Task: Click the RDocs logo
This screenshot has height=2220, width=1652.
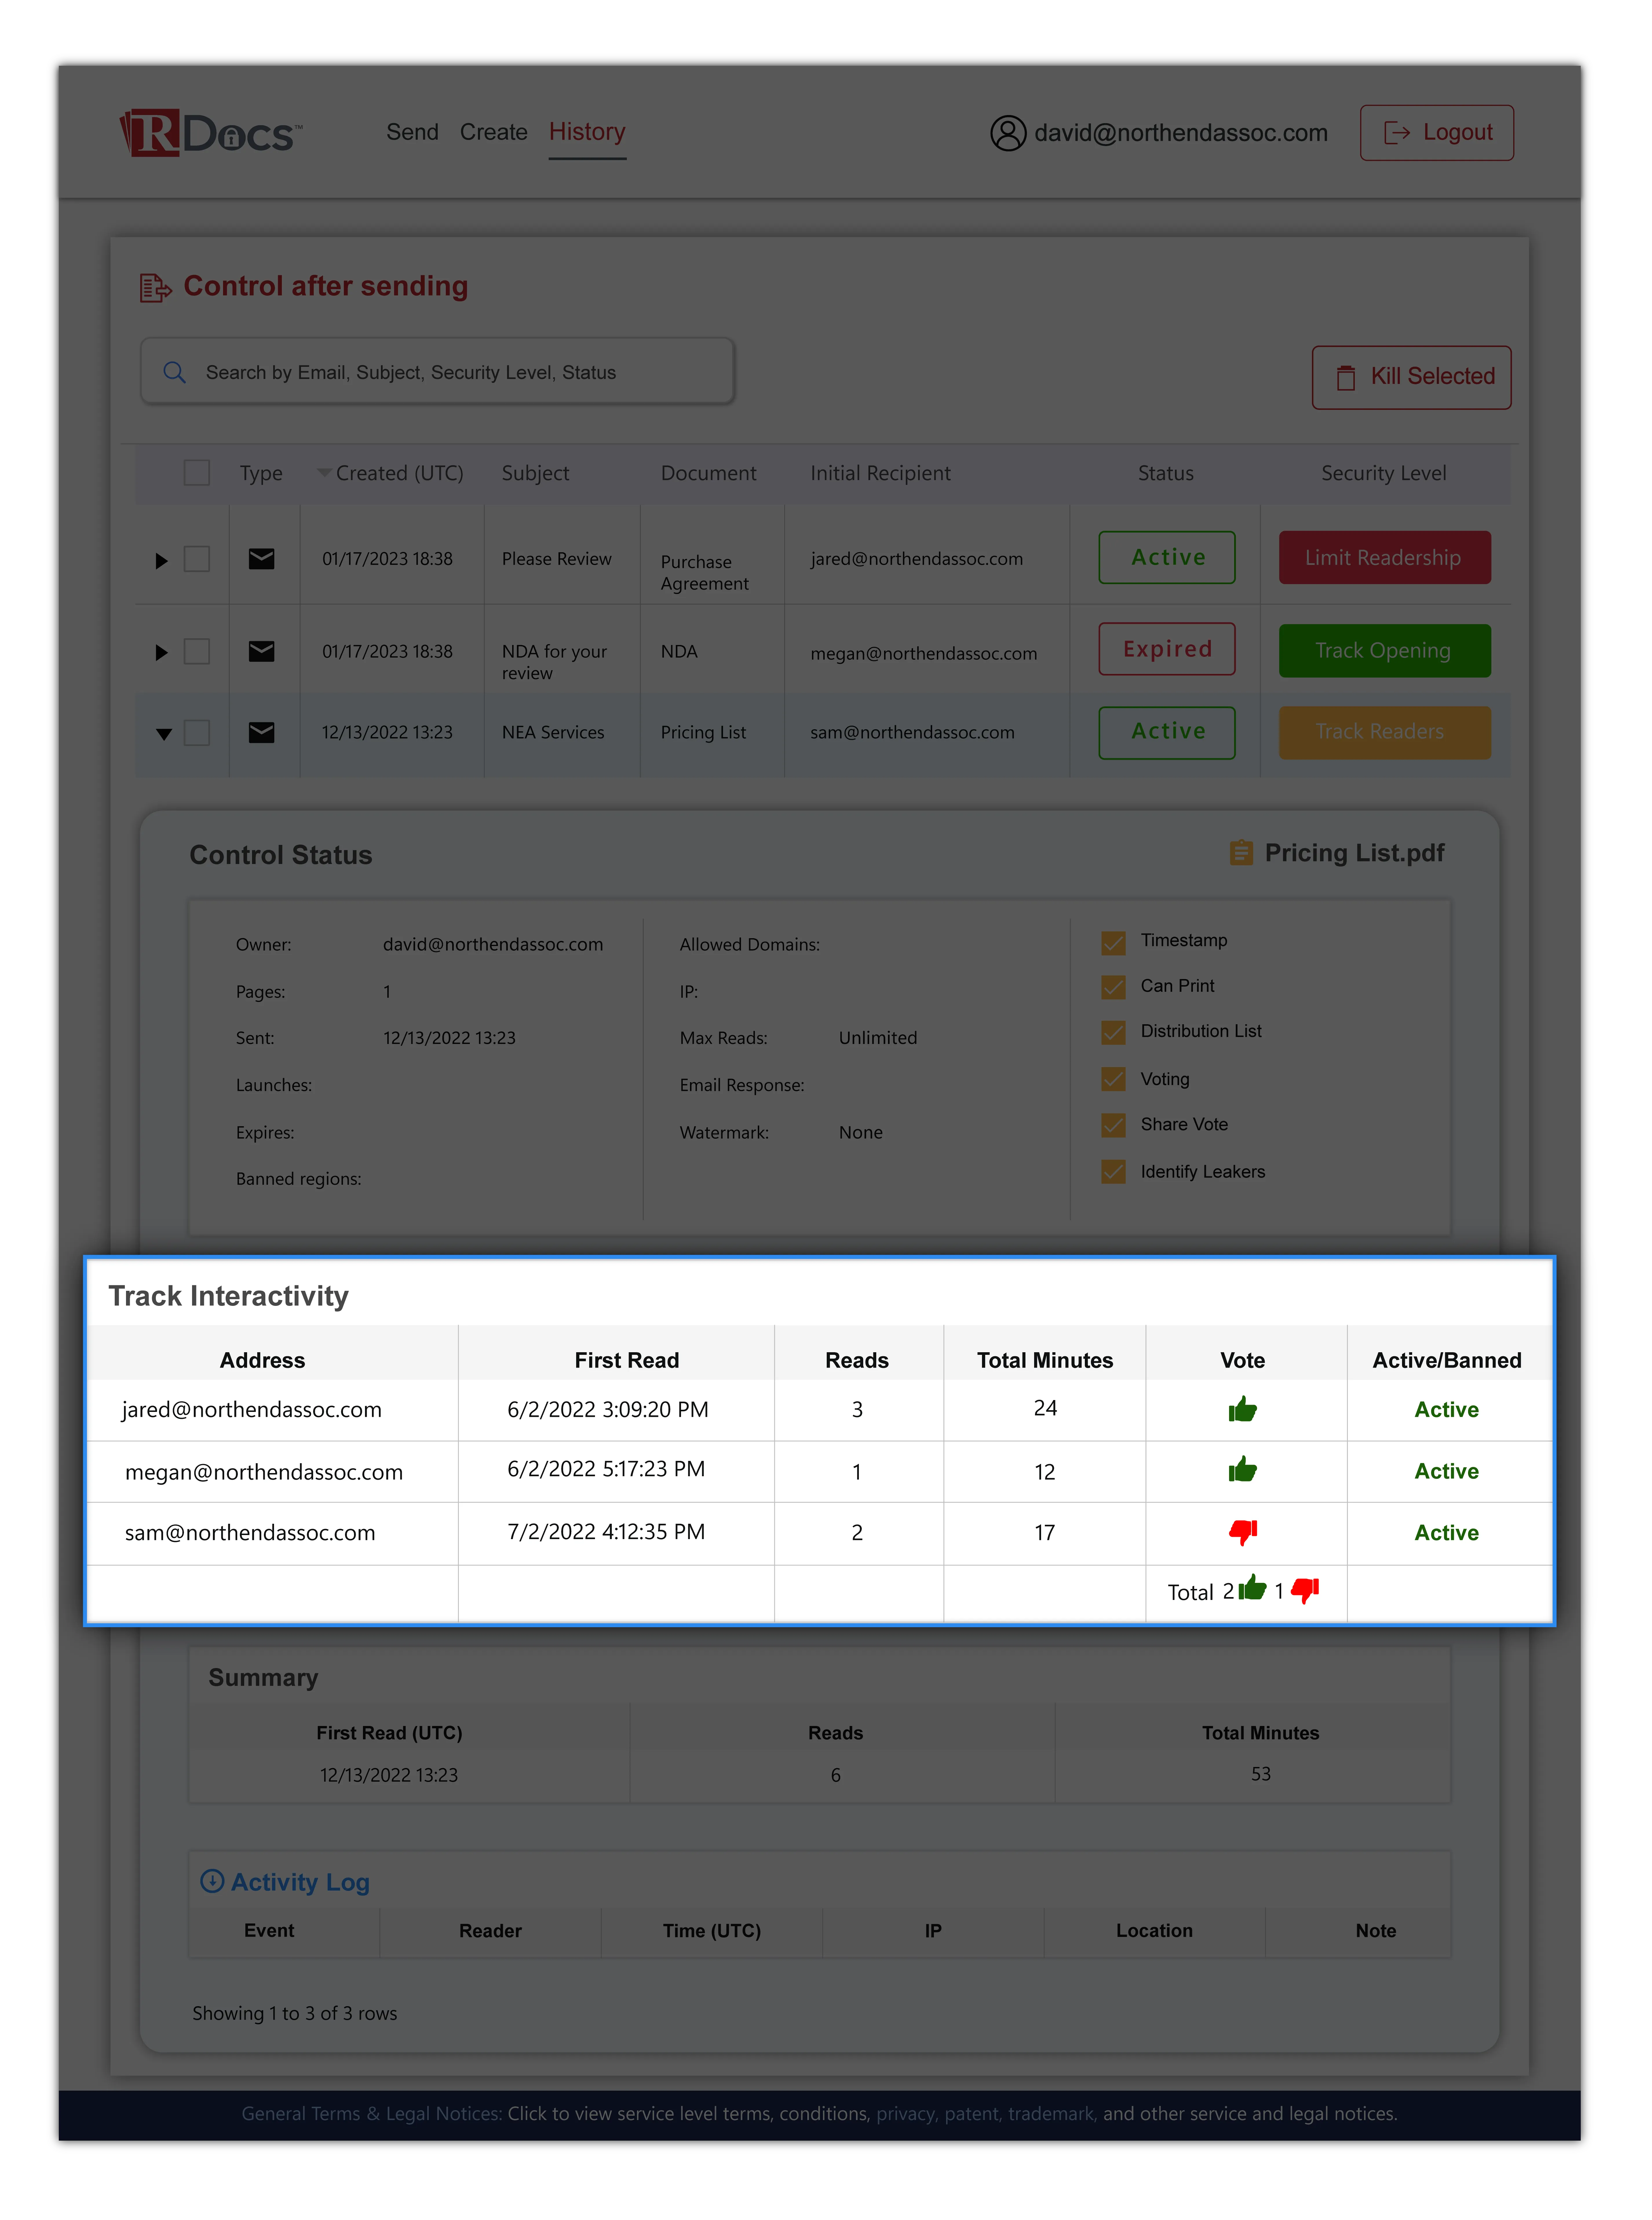Action: pos(211,133)
